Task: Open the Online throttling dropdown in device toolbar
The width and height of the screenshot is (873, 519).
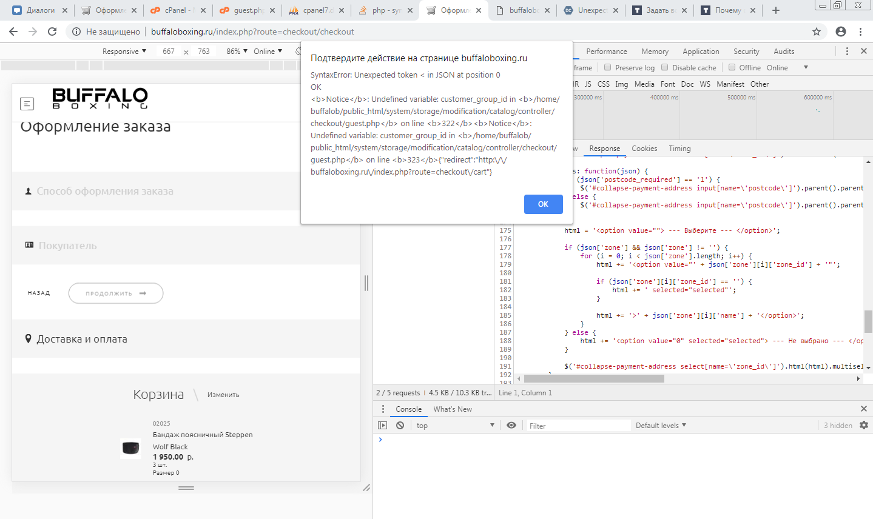Action: 268,52
